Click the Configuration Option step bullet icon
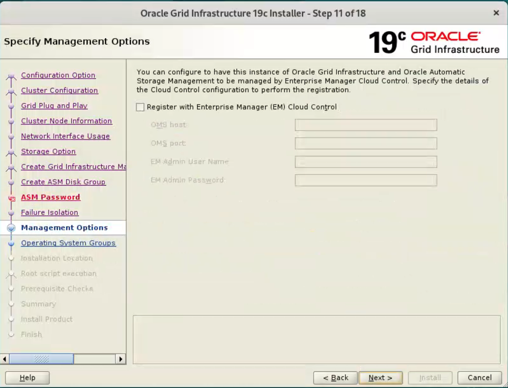 [x=11, y=76]
